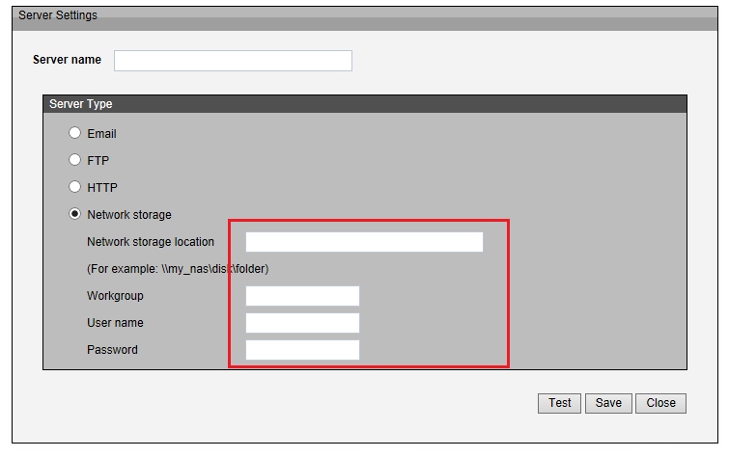Focus the Network storage location text box
Image resolution: width=729 pixels, height=457 pixels.
tap(364, 242)
